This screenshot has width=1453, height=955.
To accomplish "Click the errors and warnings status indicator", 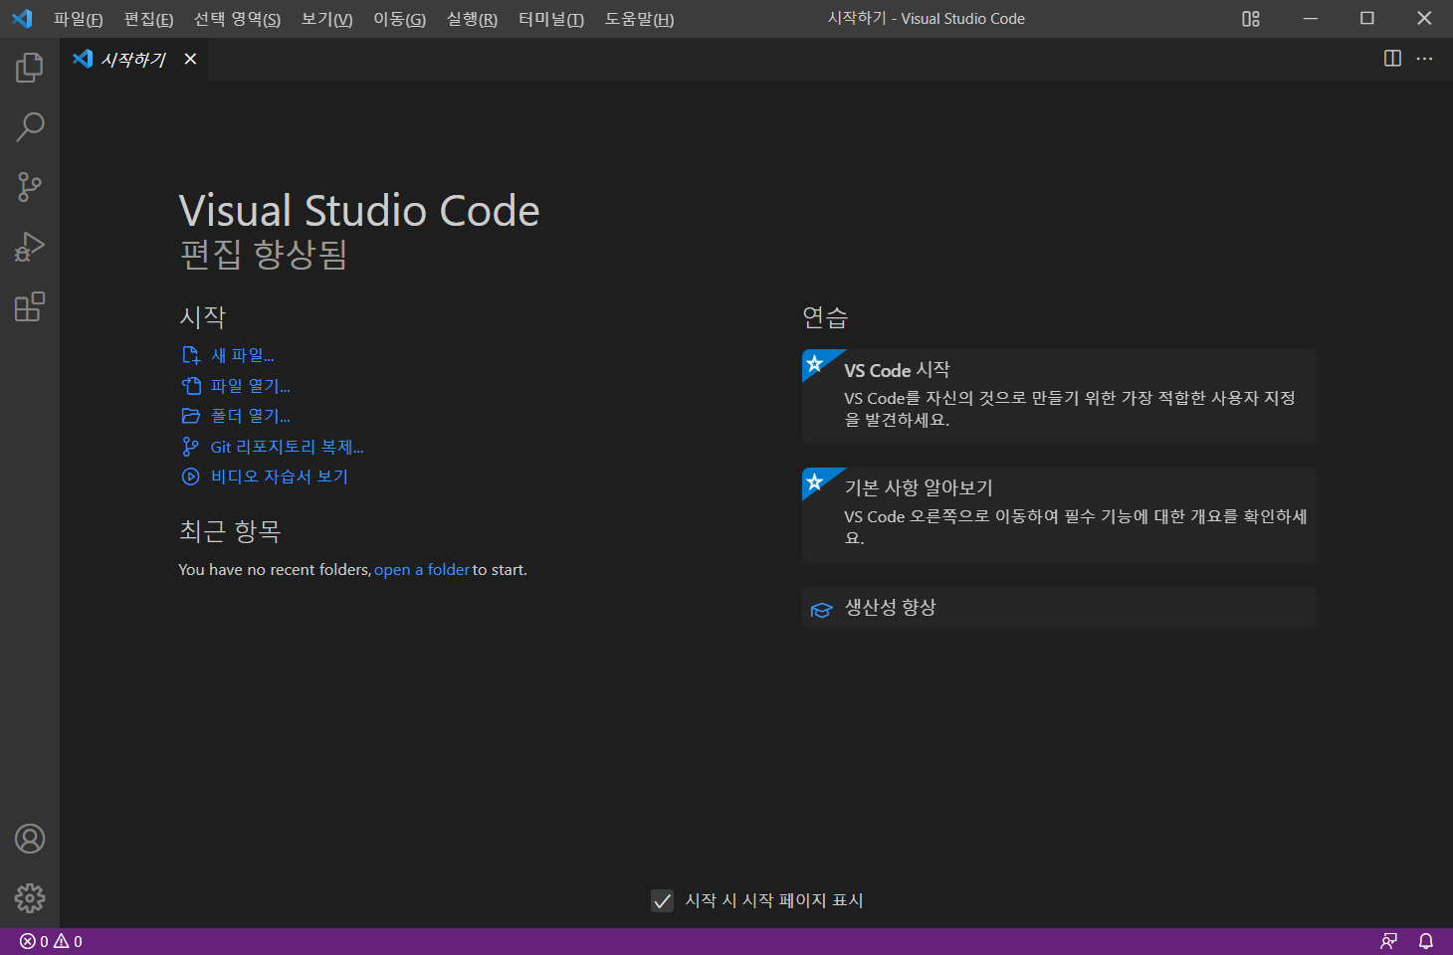I will click(51, 941).
